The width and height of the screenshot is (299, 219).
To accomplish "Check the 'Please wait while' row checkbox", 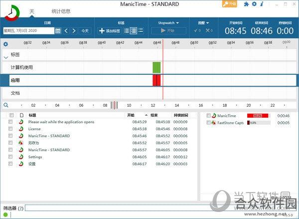I will pos(10,122).
